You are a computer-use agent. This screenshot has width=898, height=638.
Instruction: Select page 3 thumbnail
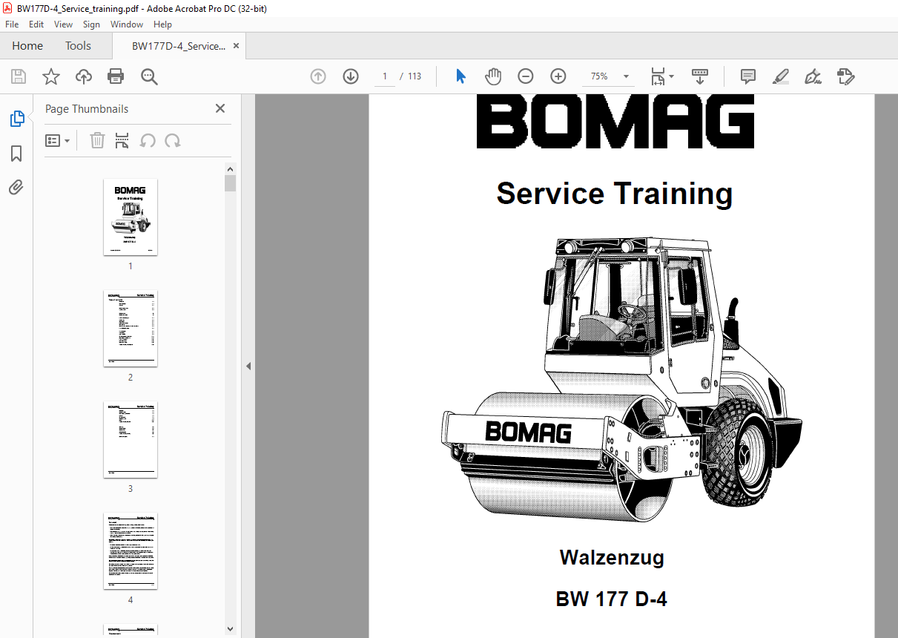(131, 439)
